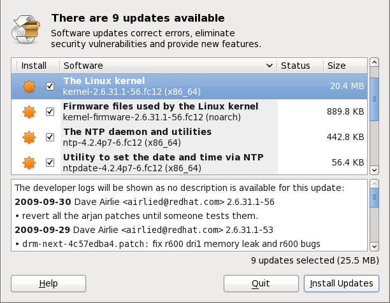Sort by the Status column header
The height and width of the screenshot is (303, 390).
[295, 66]
